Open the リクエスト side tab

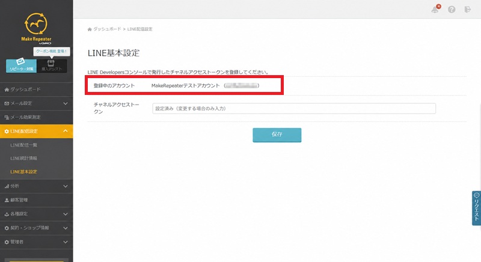tap(476, 208)
